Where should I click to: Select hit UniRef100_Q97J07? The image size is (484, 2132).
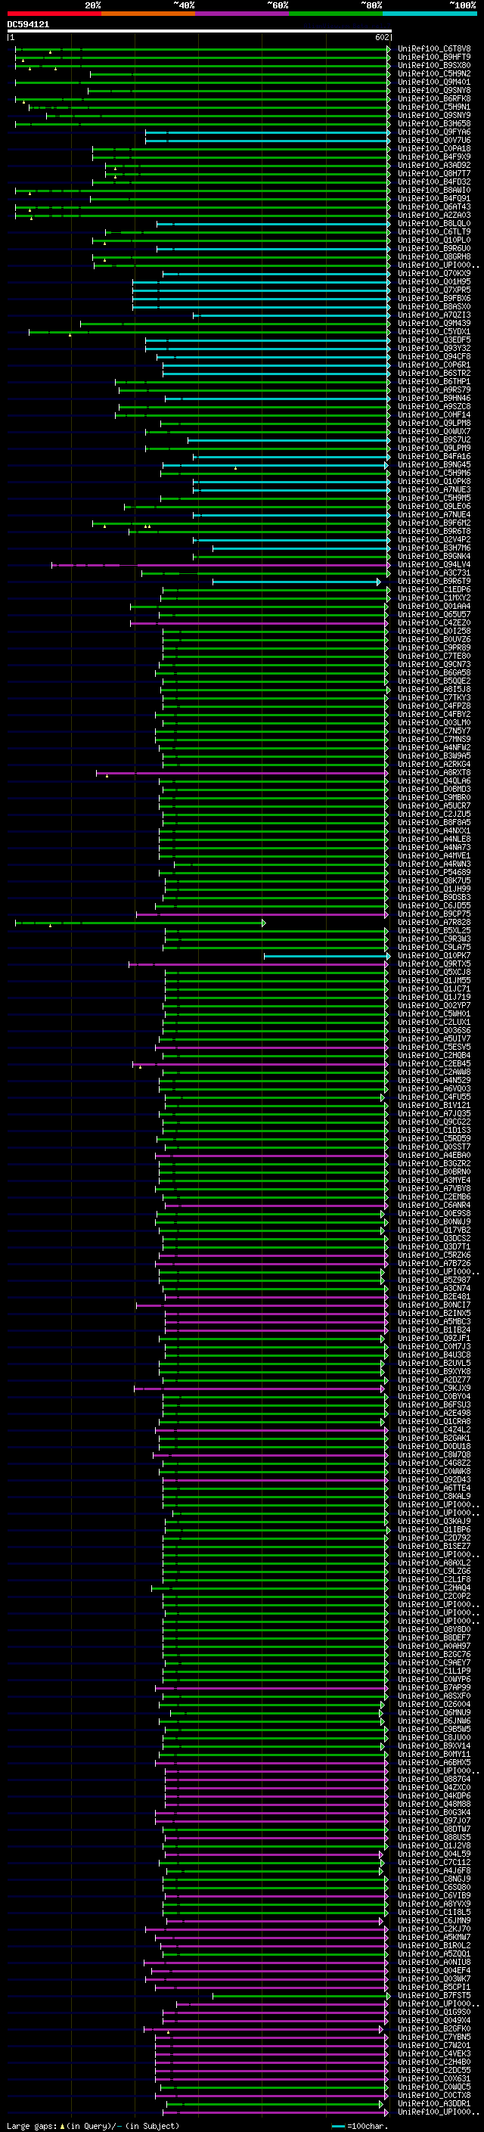tap(434, 1821)
